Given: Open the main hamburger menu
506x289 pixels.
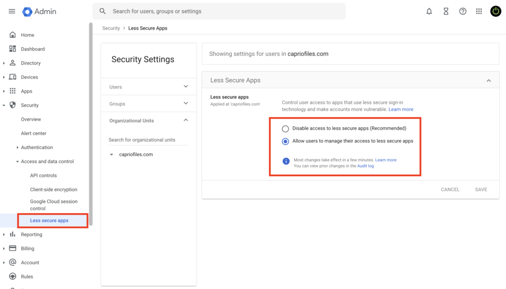Looking at the screenshot, I should [x=12, y=11].
